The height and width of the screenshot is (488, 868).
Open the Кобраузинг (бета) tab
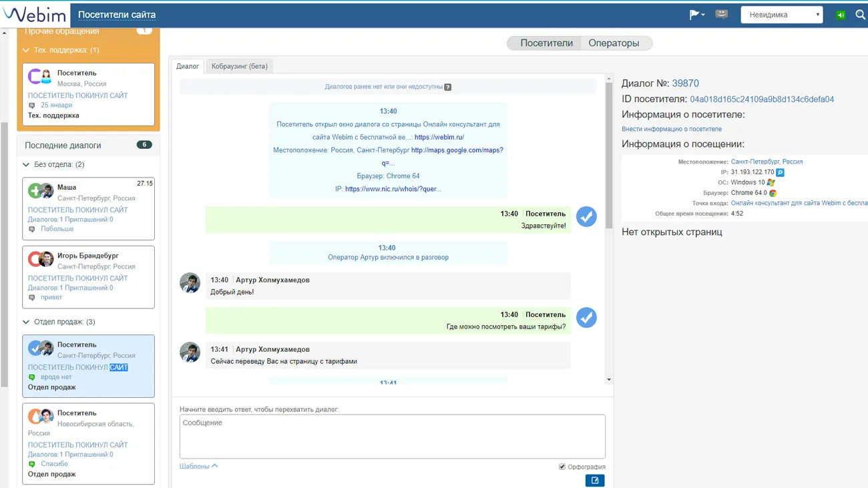click(x=239, y=66)
